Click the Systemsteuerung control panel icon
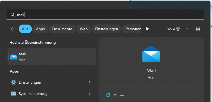Image resolution: width=212 pixels, height=102 pixels. [14, 94]
